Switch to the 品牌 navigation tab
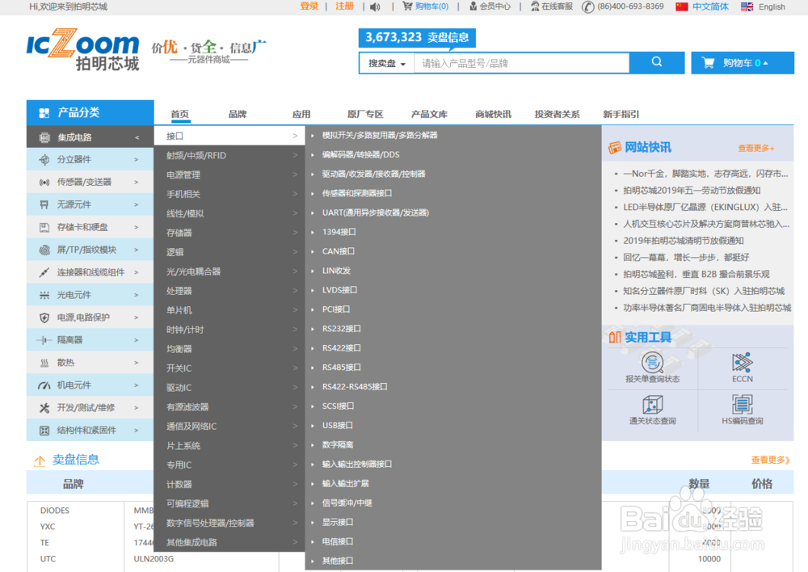The image size is (808, 572). coord(238,113)
